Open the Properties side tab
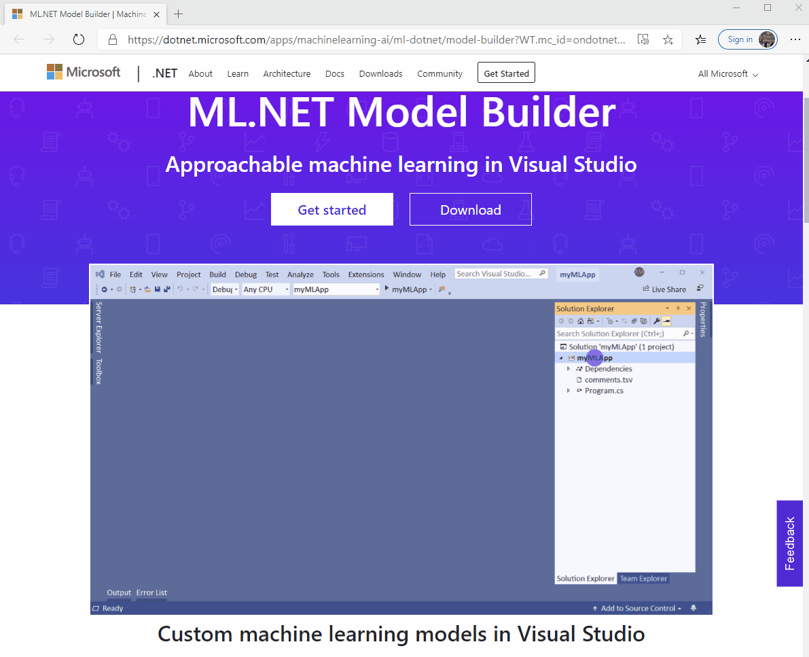 703,319
